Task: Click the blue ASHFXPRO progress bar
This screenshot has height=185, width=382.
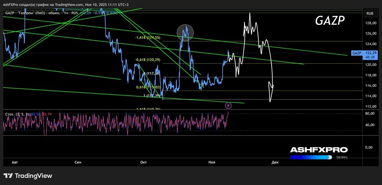Action: 311,157
